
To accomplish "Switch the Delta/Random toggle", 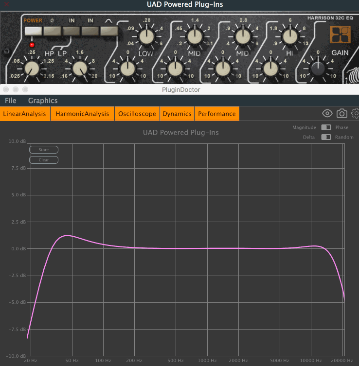I will click(326, 137).
